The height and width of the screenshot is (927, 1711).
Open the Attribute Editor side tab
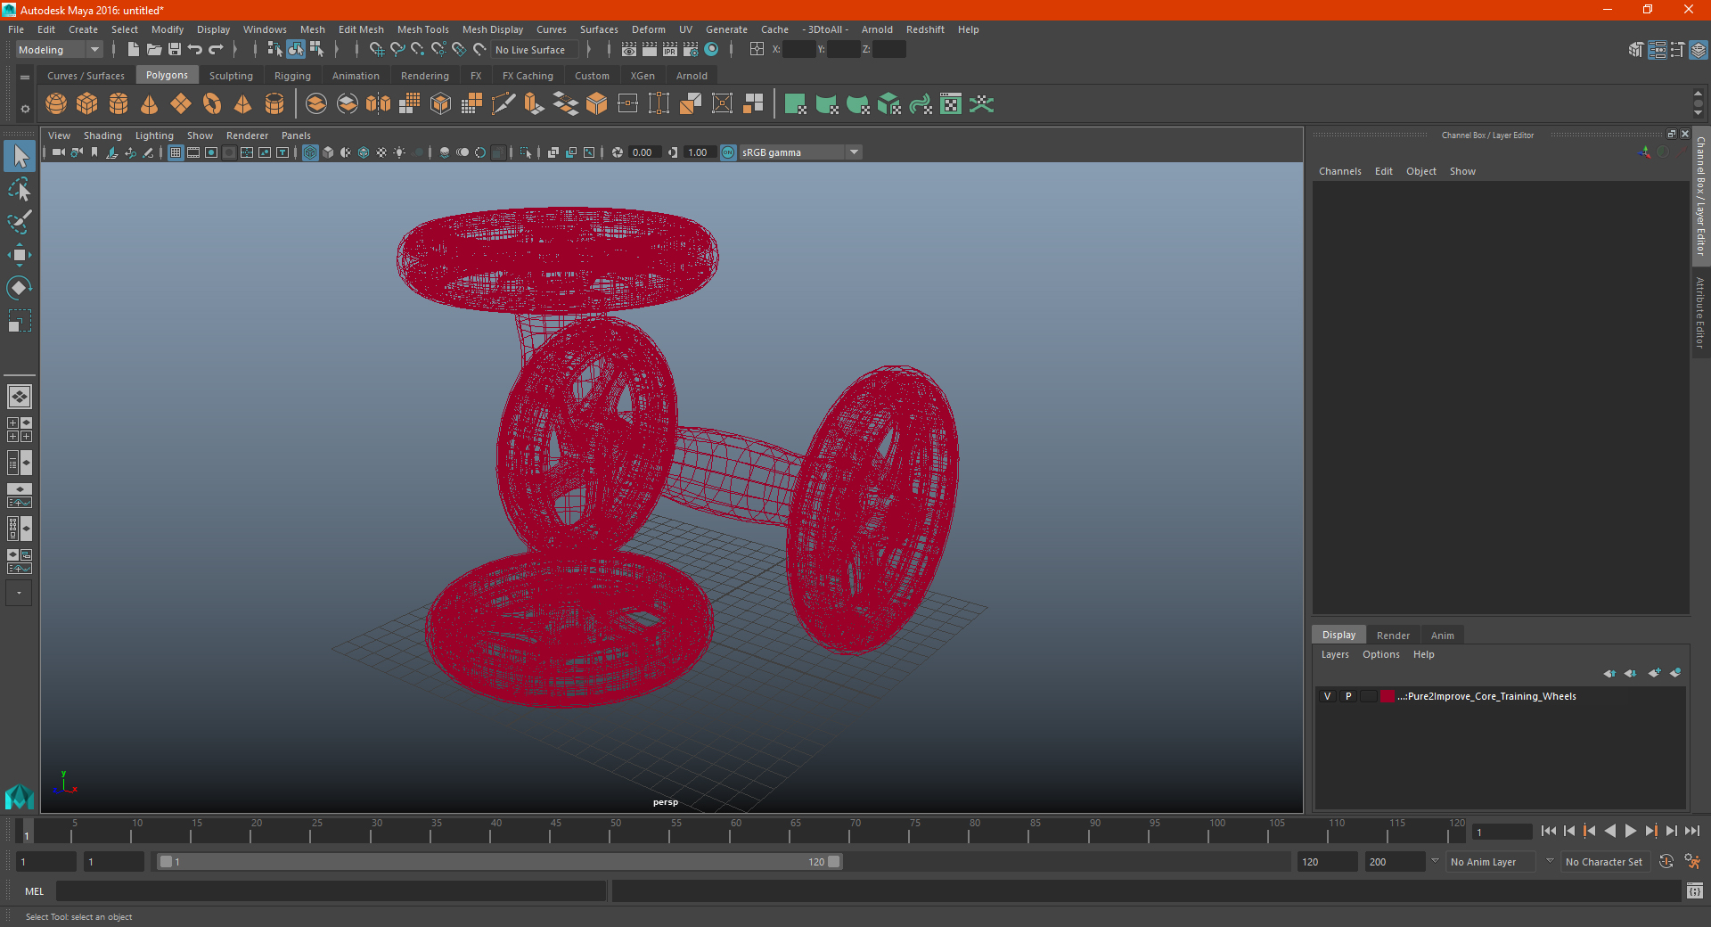point(1700,312)
